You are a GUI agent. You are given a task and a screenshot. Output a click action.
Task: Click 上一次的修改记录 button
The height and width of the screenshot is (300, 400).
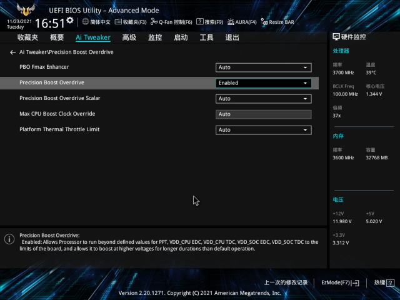(x=286, y=282)
